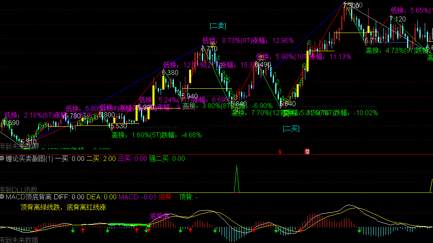This screenshot has height=243, width=433.
Task: Click the 缠论买卖副图(1) indicator title
Action: 29,159
